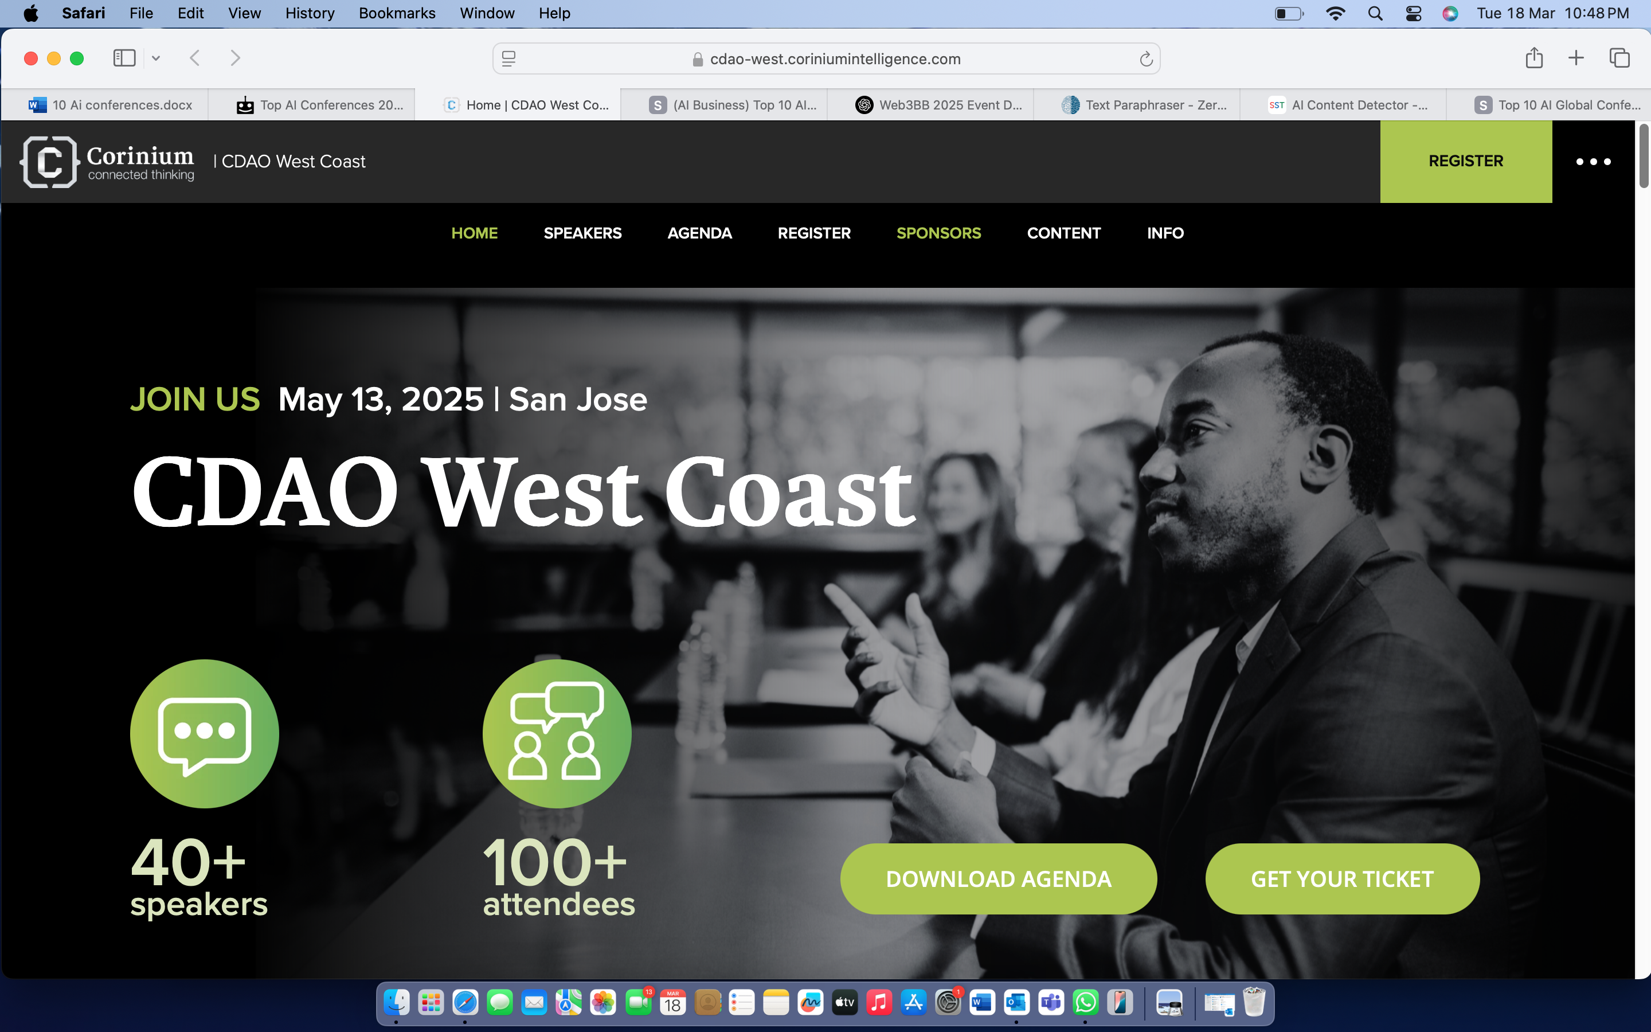Open the File menu
Image resolution: width=1651 pixels, height=1032 pixels.
click(x=141, y=14)
